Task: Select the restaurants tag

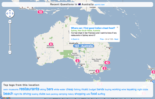Action: coord(29,89)
